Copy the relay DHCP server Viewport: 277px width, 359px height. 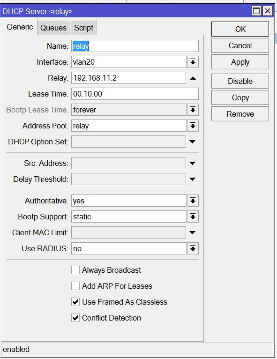tap(240, 97)
